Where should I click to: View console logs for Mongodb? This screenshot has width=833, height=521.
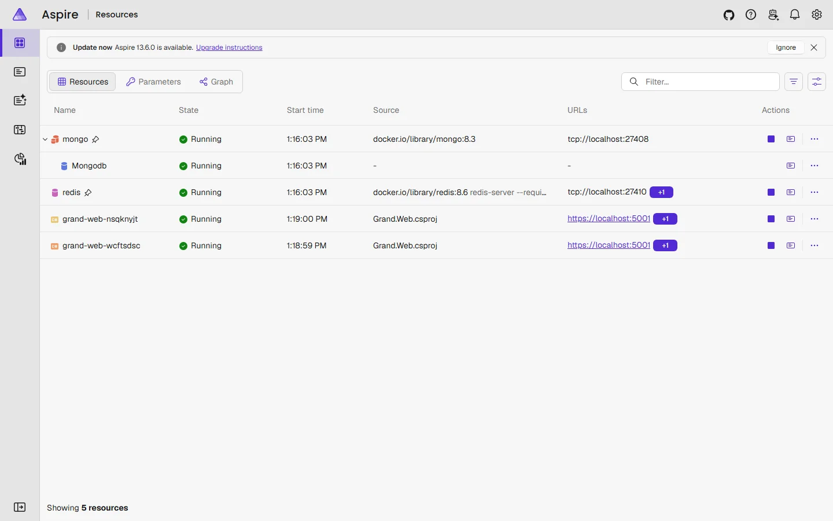(791, 166)
